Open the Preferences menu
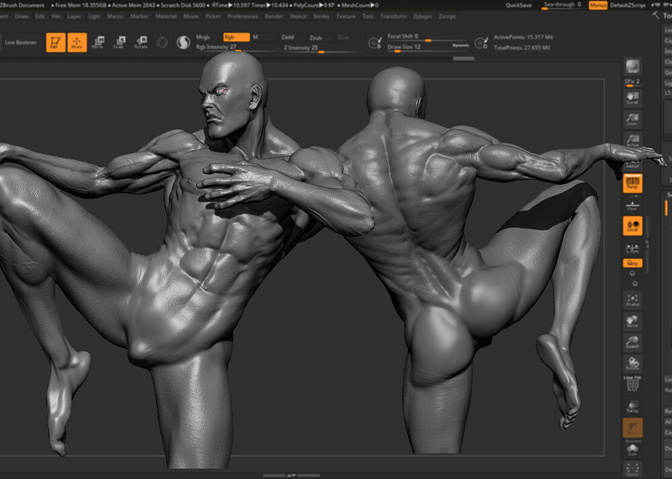This screenshot has height=479, width=672. [x=243, y=16]
